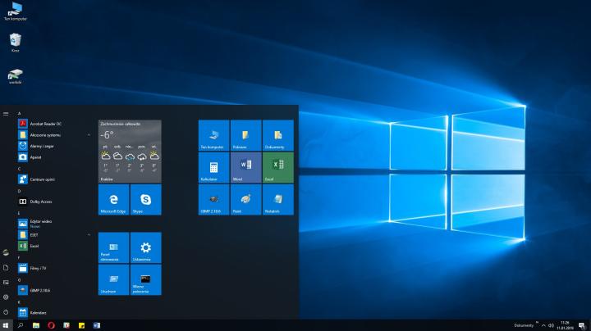Open File Explorer from the taskbar

(36, 325)
